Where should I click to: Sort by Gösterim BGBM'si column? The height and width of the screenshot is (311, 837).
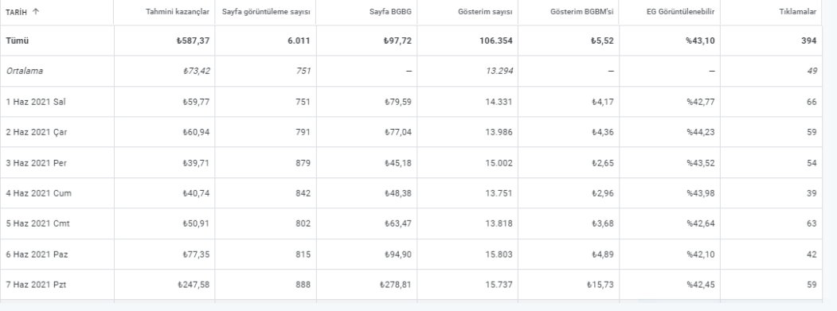tap(582, 12)
